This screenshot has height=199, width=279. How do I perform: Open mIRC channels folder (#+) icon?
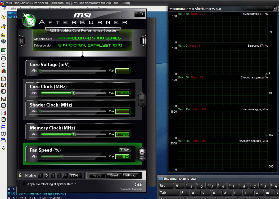[x=3, y=35]
